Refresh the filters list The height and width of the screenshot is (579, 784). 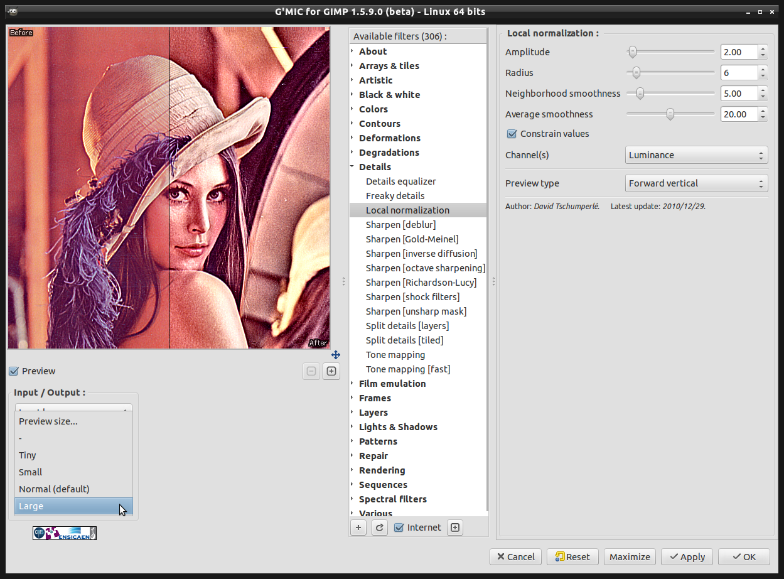[379, 528]
